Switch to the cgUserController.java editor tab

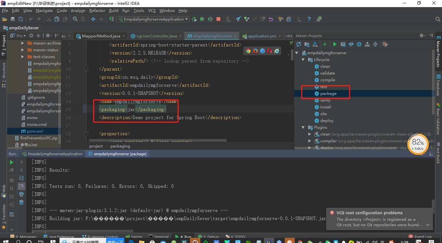coord(156,36)
